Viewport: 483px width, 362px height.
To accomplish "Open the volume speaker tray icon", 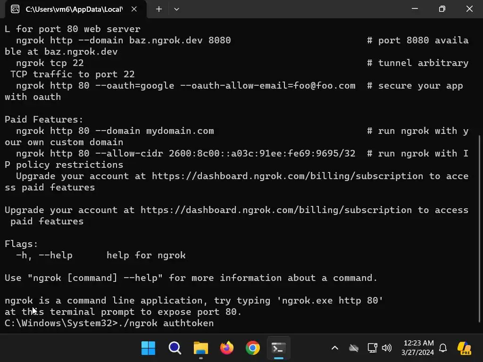I will (x=387, y=348).
